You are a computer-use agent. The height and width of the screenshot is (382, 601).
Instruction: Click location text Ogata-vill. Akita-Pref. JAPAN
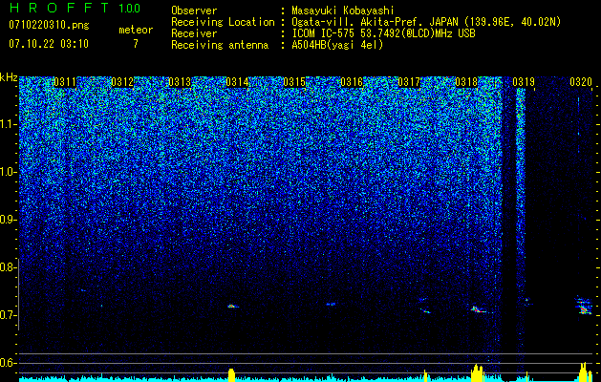pyautogui.click(x=376, y=22)
